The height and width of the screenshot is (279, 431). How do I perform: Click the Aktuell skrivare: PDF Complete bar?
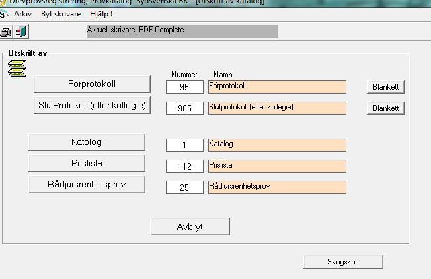pos(182,32)
